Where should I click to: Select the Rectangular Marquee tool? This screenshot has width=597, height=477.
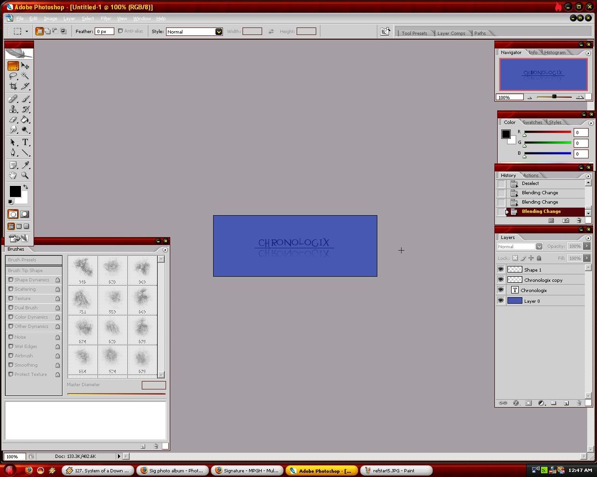pyautogui.click(x=13, y=66)
